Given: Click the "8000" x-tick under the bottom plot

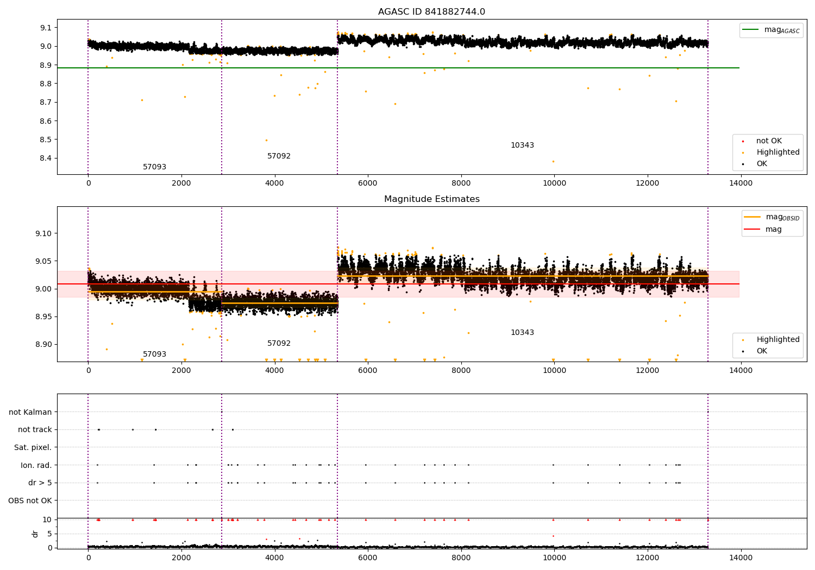Looking at the screenshot, I should point(461,558).
